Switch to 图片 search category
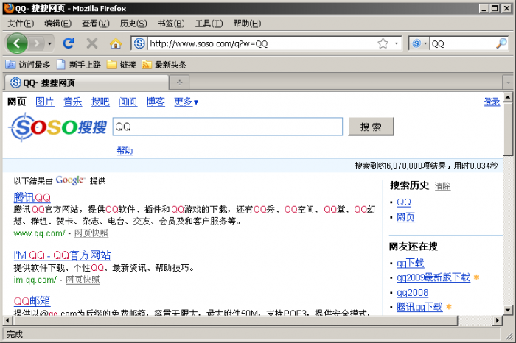This screenshot has height=343, width=516. point(45,102)
